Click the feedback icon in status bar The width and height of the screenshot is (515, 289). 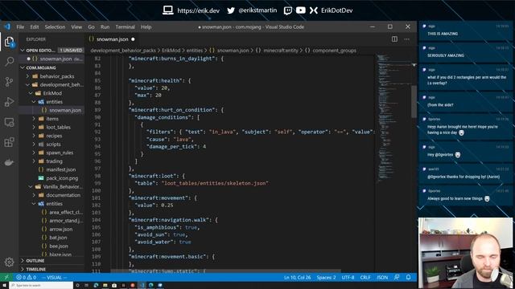(x=397, y=277)
